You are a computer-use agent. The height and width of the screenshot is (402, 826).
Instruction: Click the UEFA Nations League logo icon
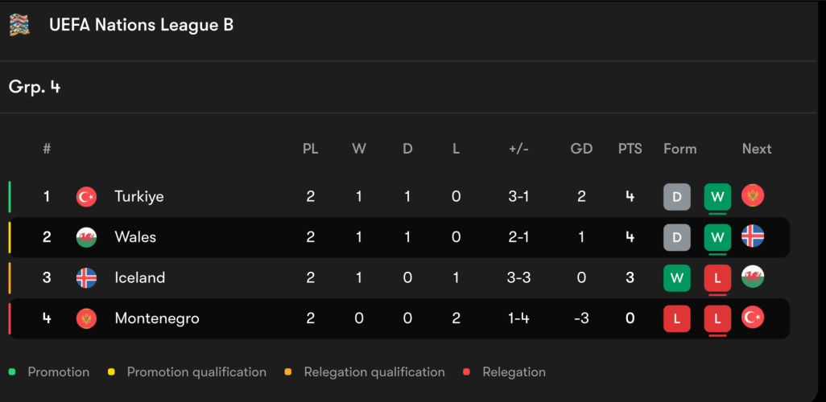click(19, 25)
